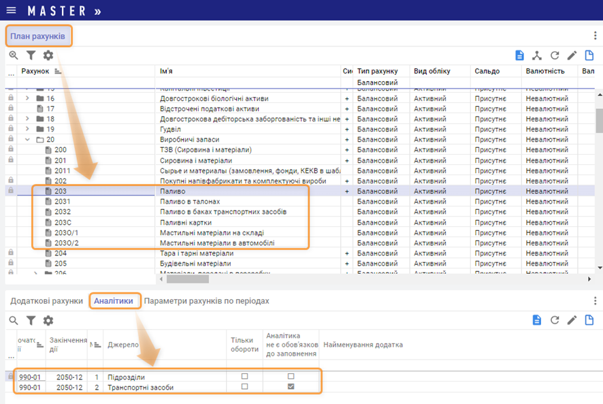Screen dimensions: 603x404
Task: Expand account 16 tree node
Action: coord(28,99)
